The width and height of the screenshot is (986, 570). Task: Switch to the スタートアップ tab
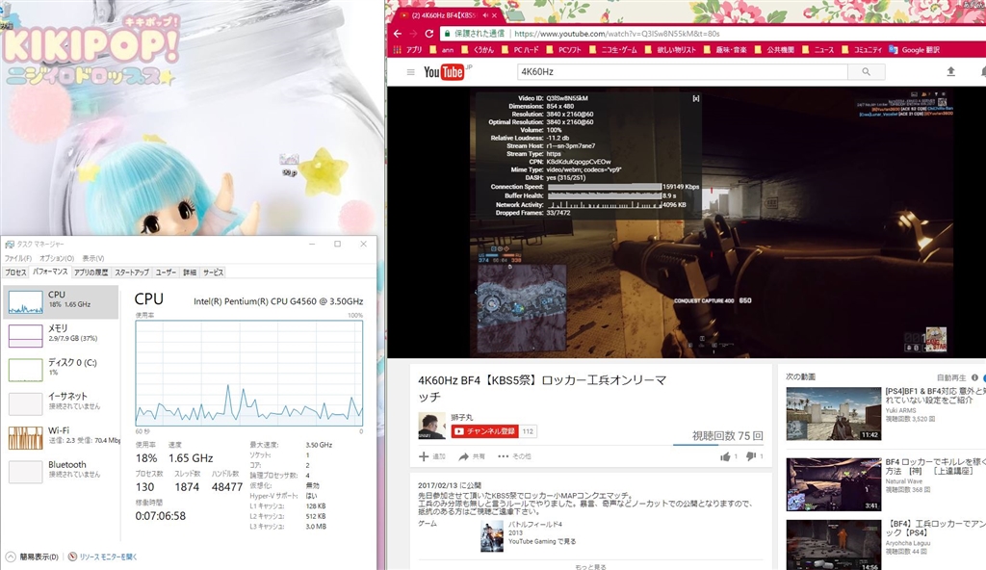pos(131,272)
